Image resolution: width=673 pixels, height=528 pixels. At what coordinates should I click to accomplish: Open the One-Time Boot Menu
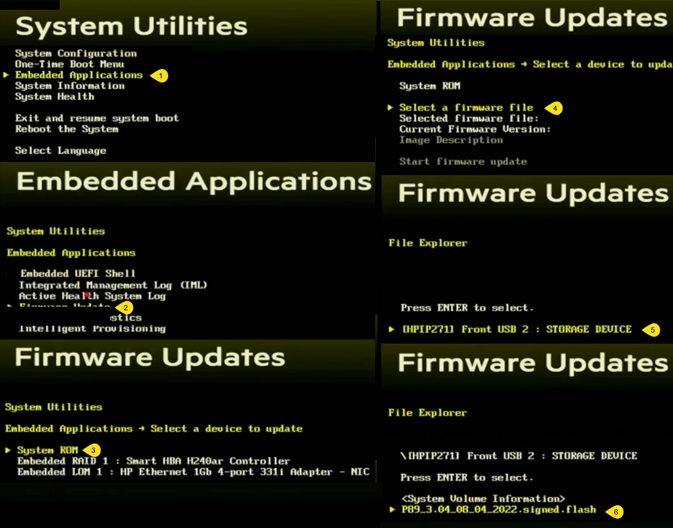click(69, 64)
